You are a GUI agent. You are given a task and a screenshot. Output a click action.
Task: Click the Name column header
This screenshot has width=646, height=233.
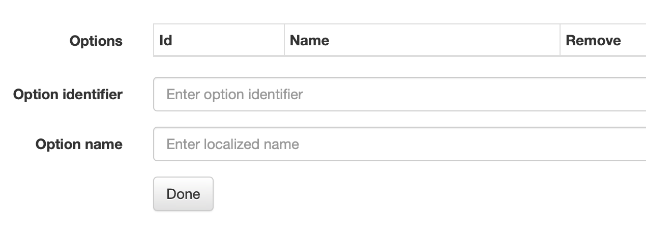point(309,40)
